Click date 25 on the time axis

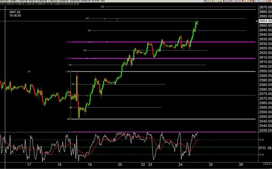[211, 165]
